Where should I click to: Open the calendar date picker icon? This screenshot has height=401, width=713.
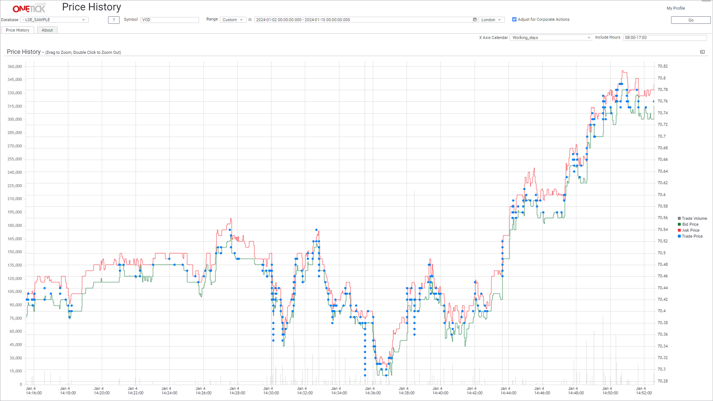[475, 20]
